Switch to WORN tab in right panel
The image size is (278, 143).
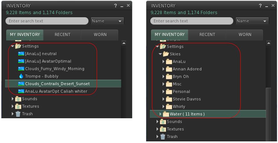click(245, 35)
